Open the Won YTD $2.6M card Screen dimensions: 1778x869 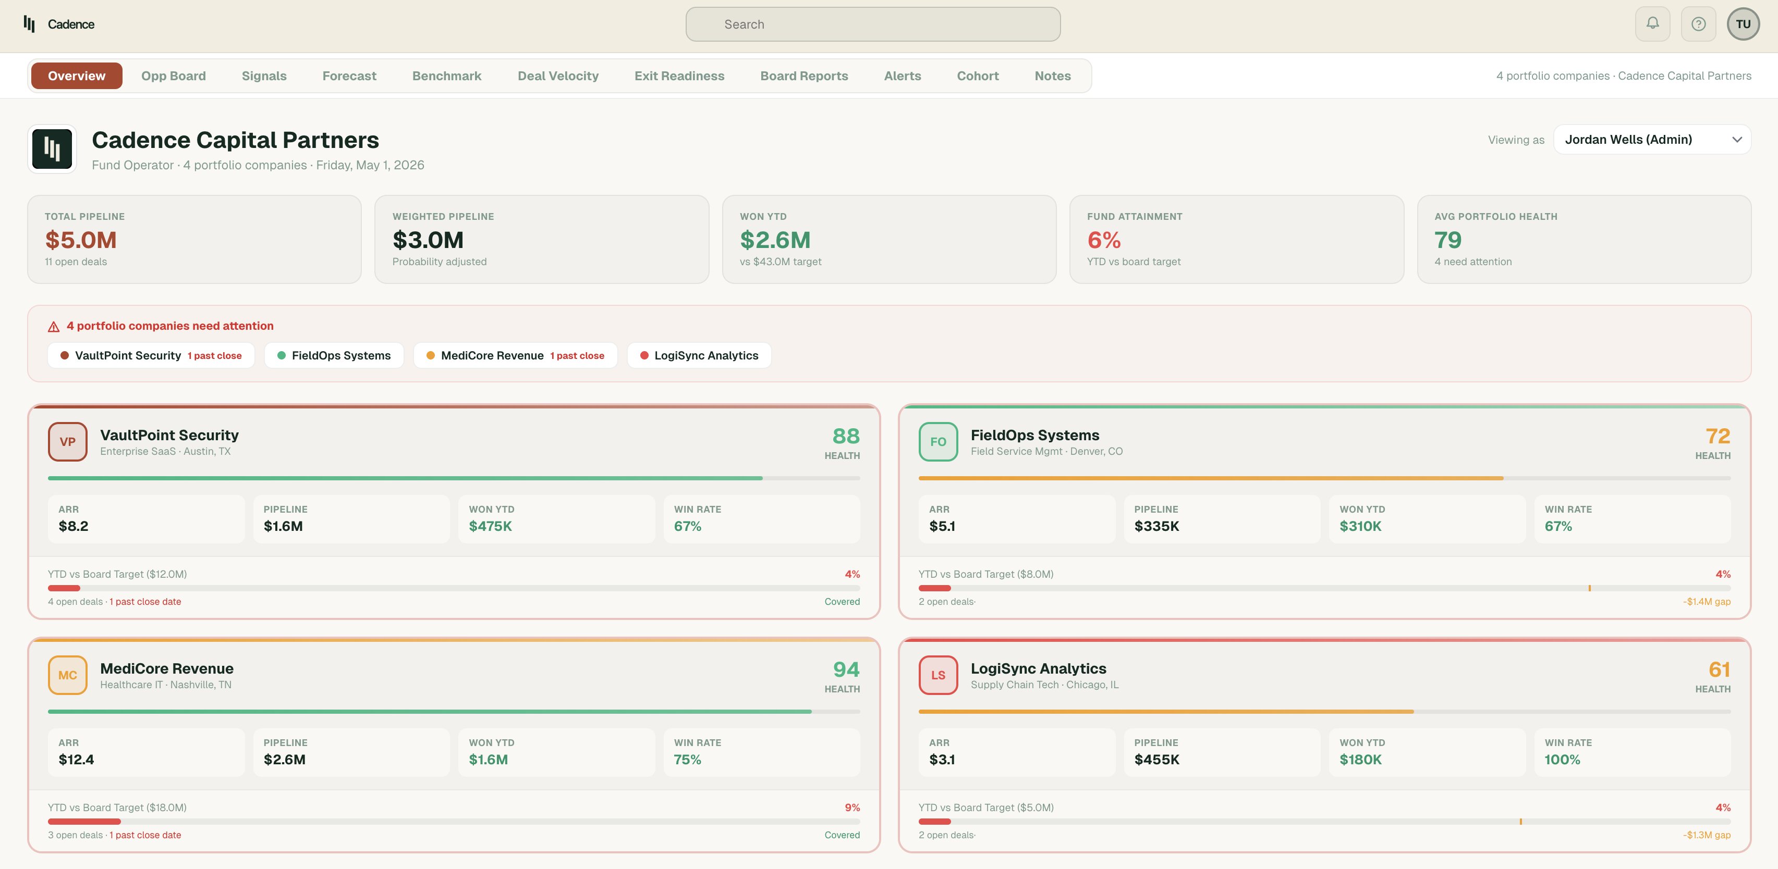click(889, 239)
